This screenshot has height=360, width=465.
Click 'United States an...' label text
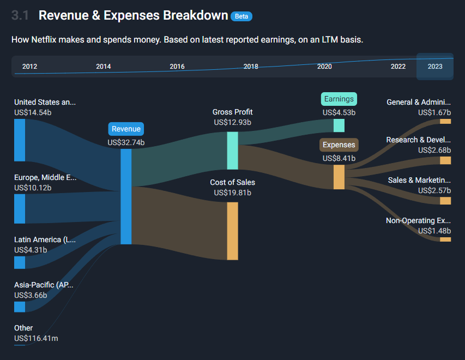pyautogui.click(x=45, y=102)
